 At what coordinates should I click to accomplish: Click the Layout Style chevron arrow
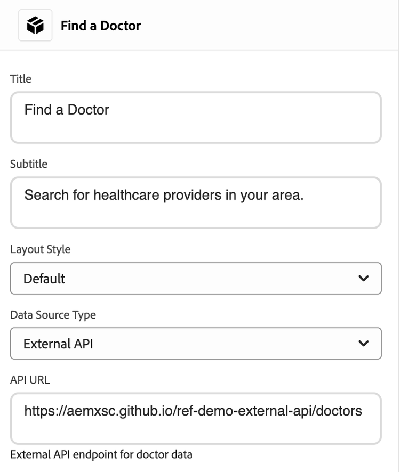(x=364, y=278)
